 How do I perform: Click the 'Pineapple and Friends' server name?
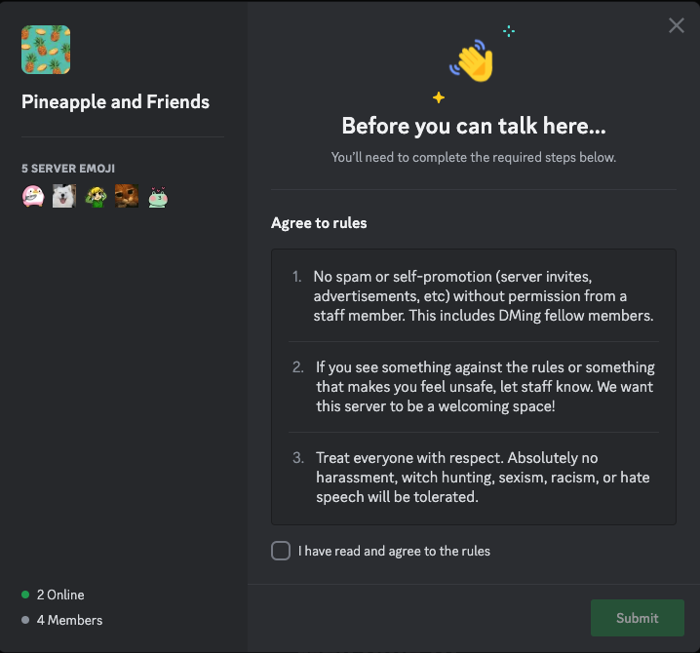[115, 101]
